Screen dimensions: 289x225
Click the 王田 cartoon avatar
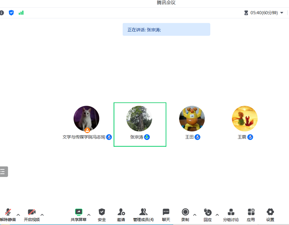click(192, 119)
